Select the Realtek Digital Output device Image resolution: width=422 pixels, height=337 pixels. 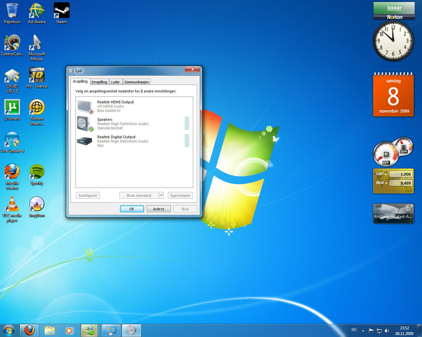[115, 141]
